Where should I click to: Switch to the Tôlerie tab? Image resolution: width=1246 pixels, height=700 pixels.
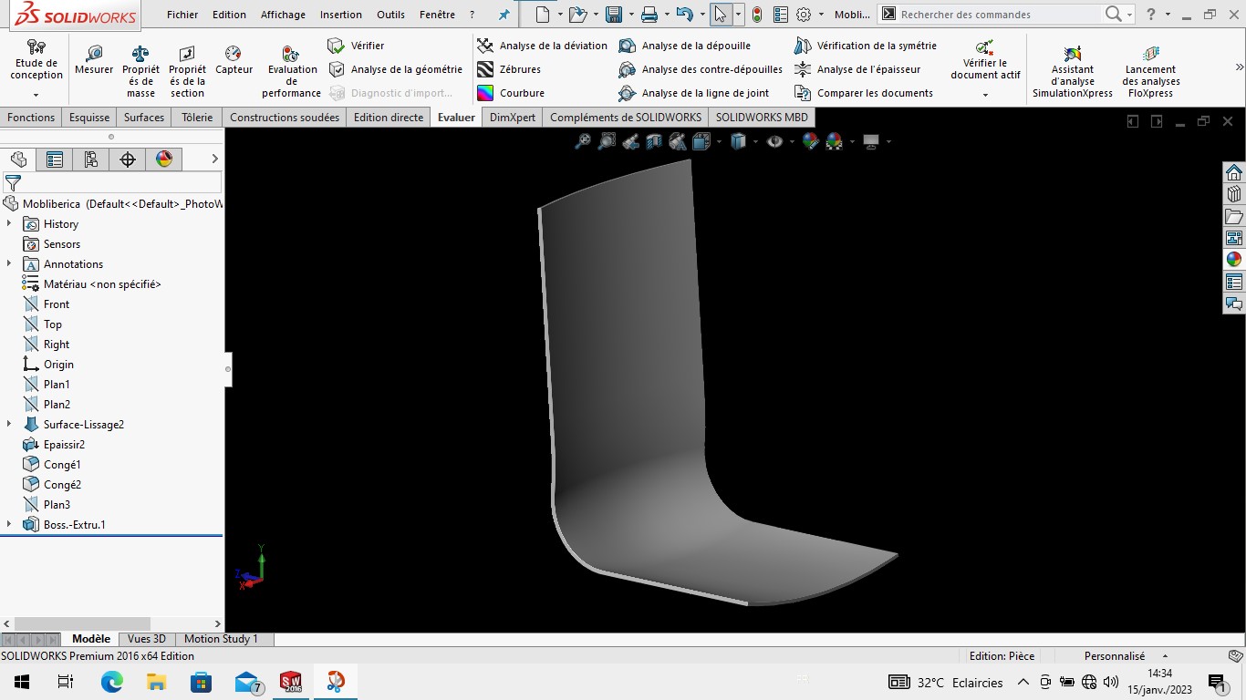pos(197,117)
